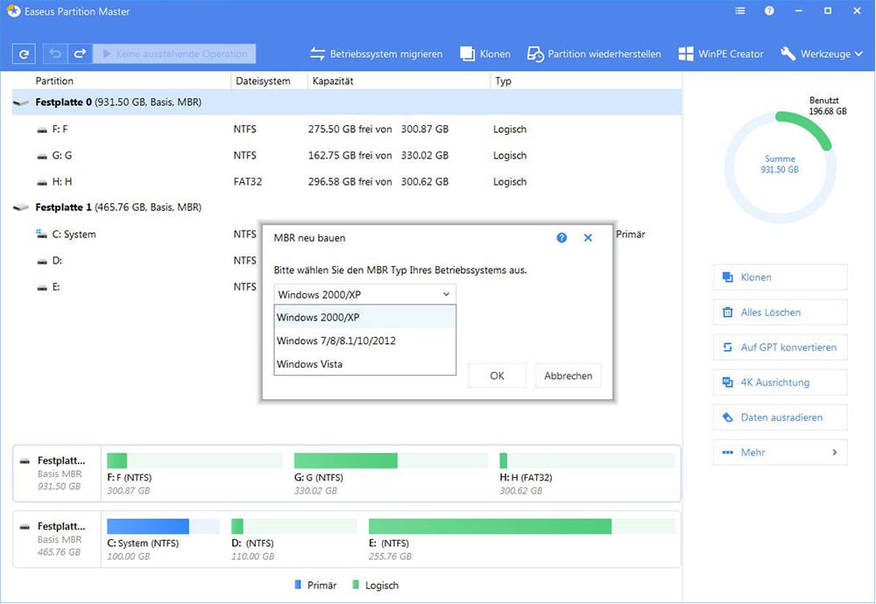Screen dimensions: 876x604
Task: Open the MBR type dropdown
Action: click(445, 293)
